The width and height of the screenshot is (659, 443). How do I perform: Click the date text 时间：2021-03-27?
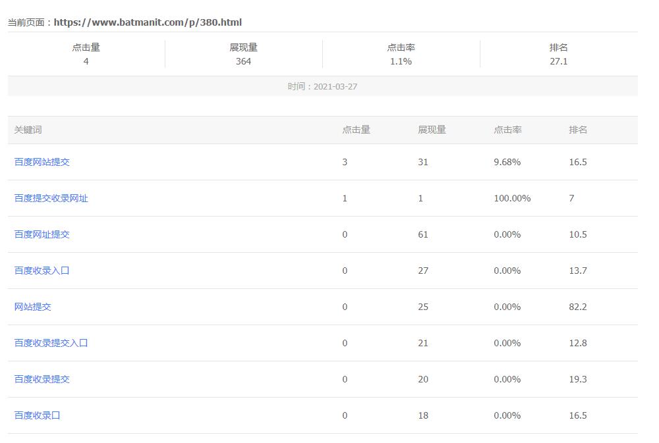point(322,86)
